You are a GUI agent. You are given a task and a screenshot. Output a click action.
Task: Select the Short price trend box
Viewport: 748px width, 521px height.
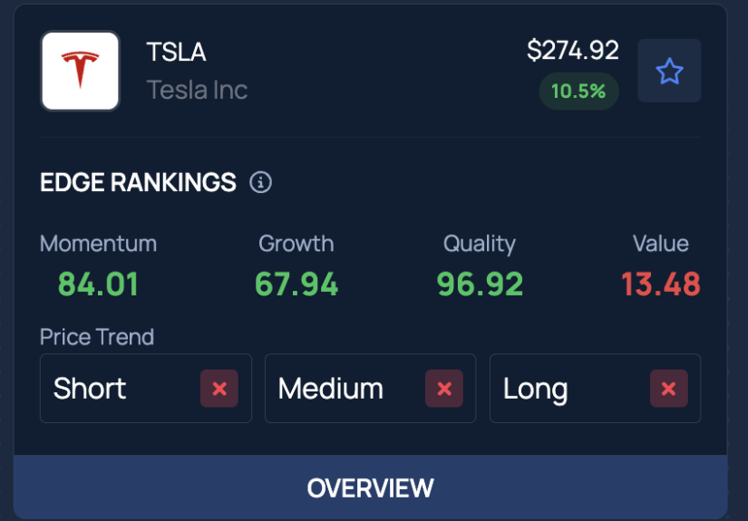[146, 388]
